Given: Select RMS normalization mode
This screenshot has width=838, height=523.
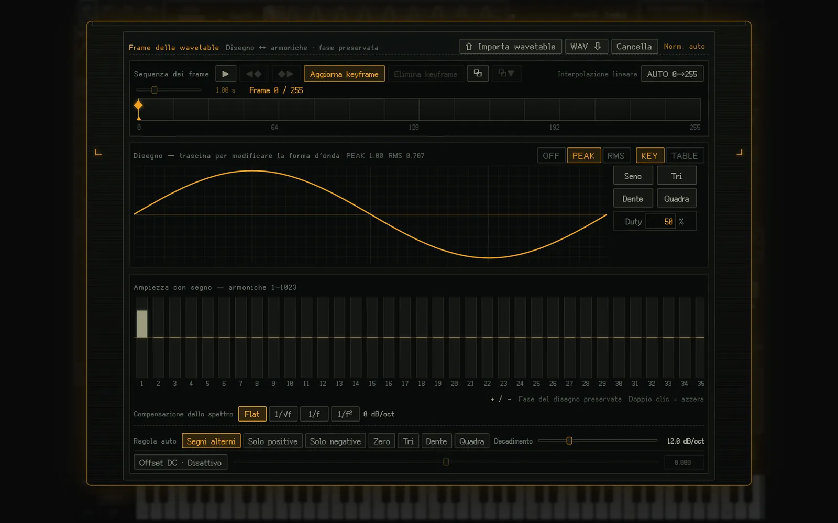Looking at the screenshot, I should (616, 156).
